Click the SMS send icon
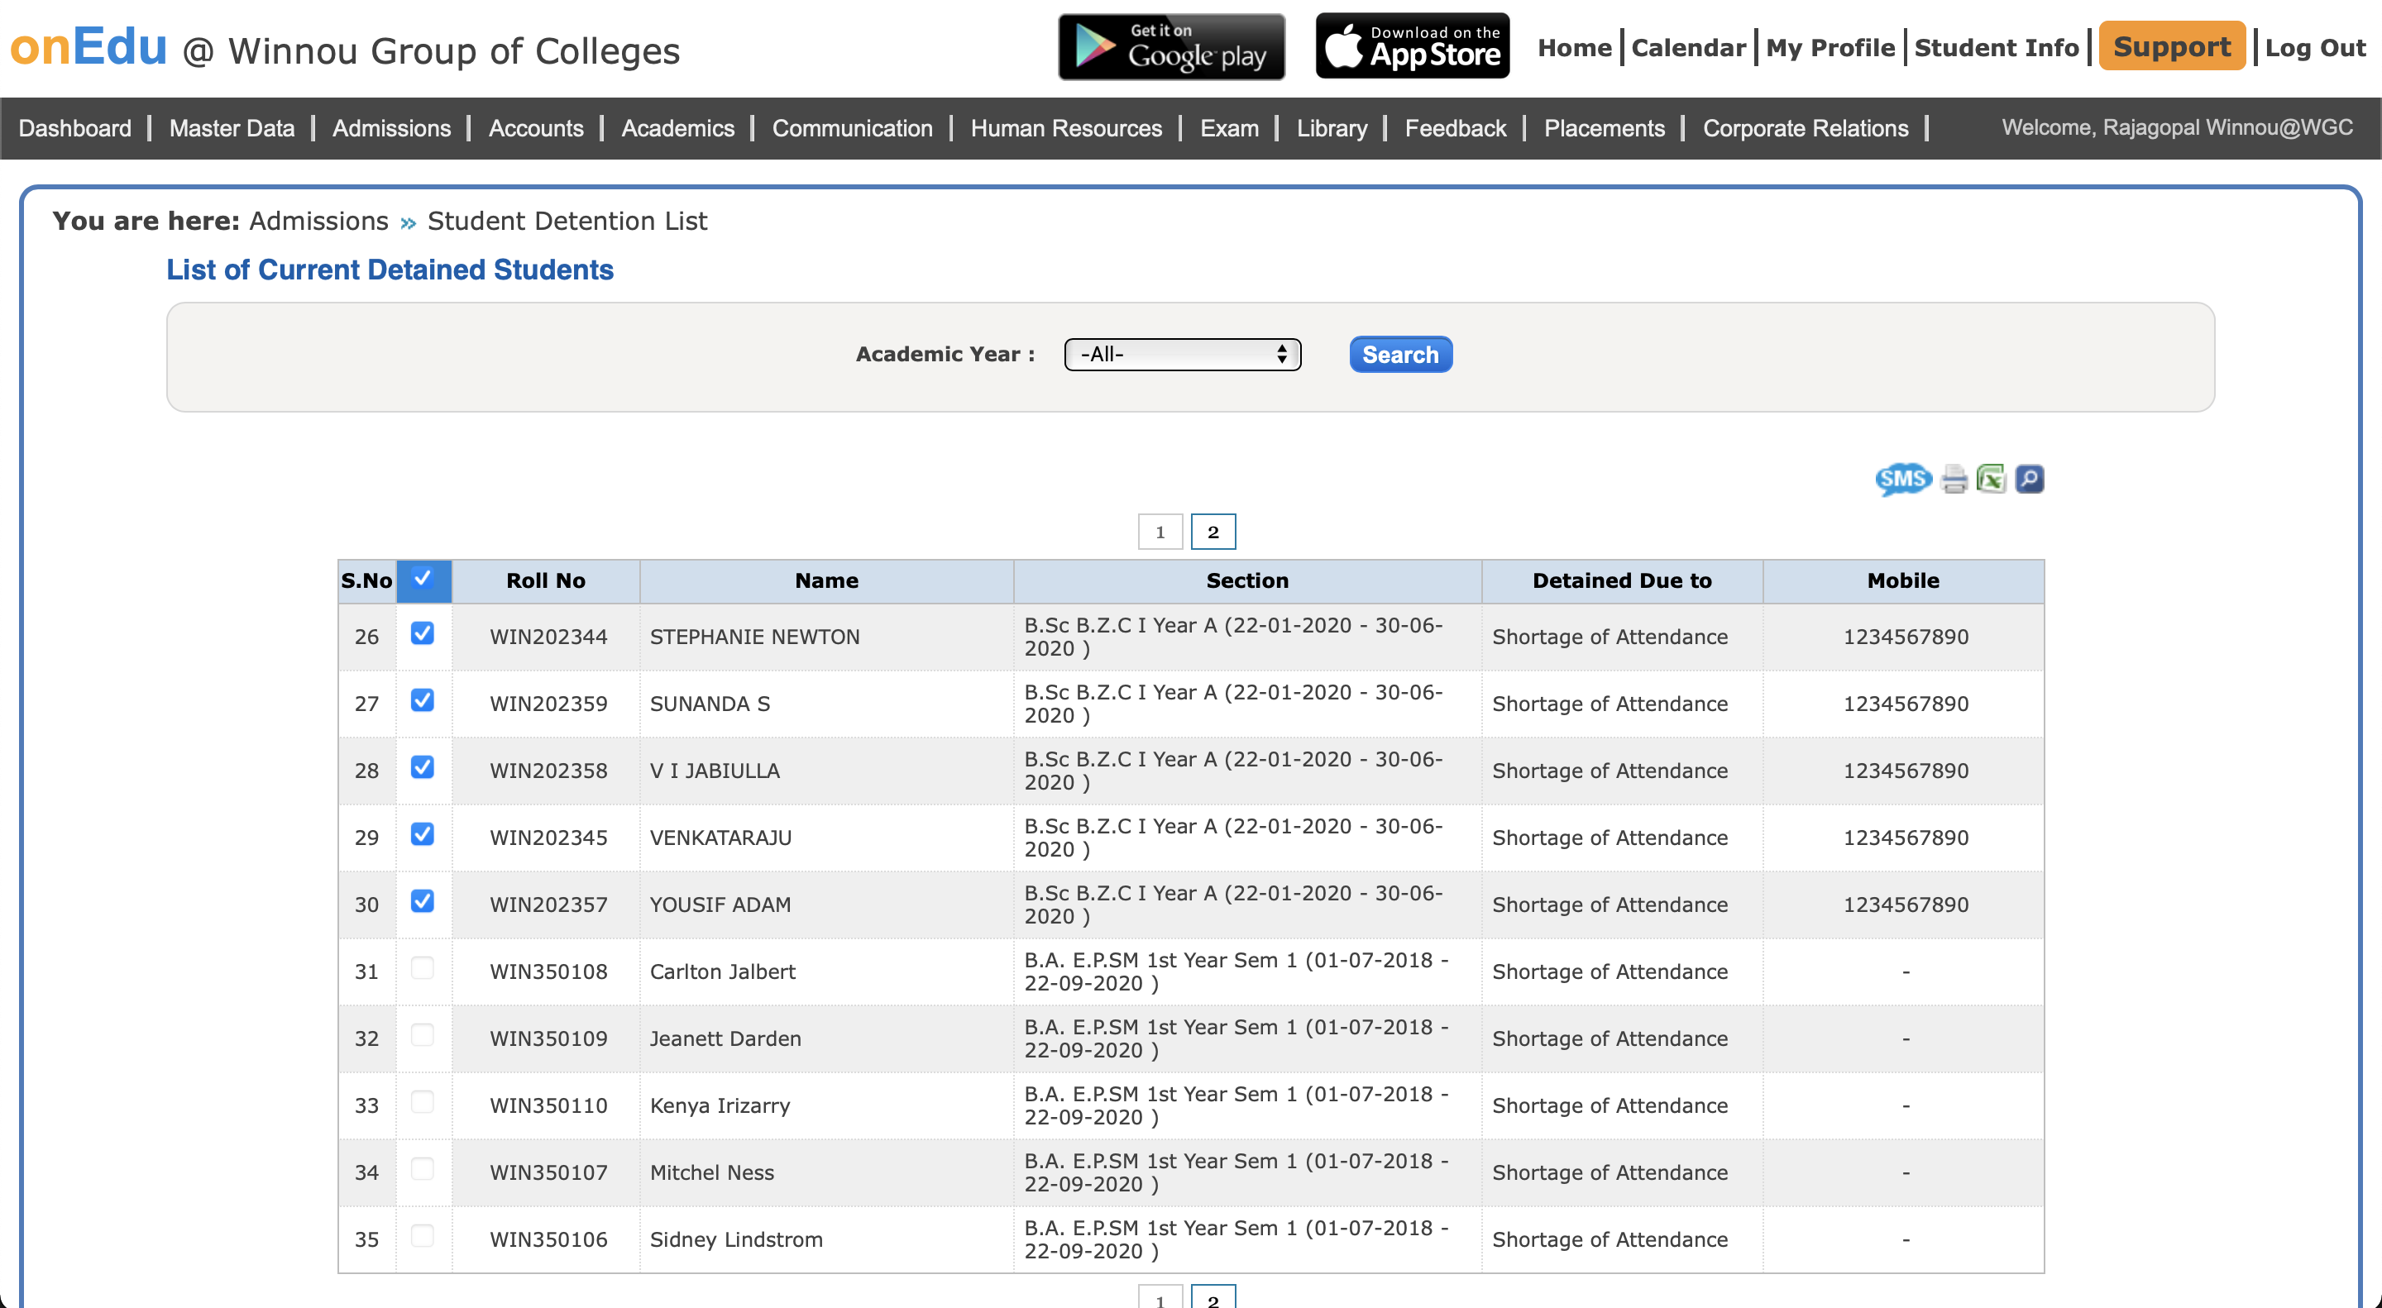2382x1308 pixels. pos(1902,479)
